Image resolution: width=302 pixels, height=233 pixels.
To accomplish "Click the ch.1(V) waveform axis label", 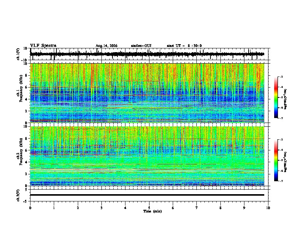I will pos(18,54).
